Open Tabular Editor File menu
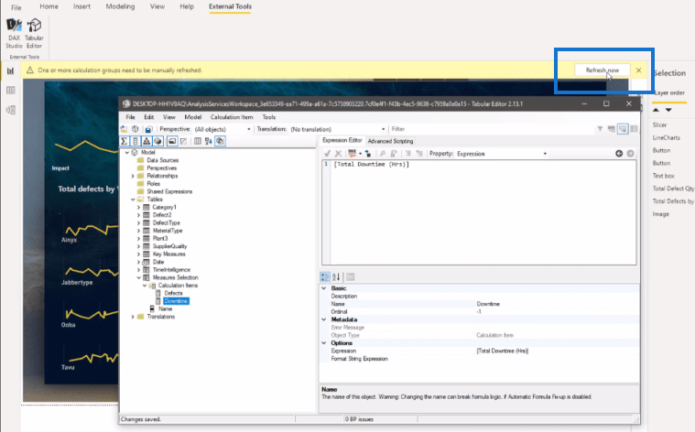The image size is (695, 432). (x=130, y=117)
